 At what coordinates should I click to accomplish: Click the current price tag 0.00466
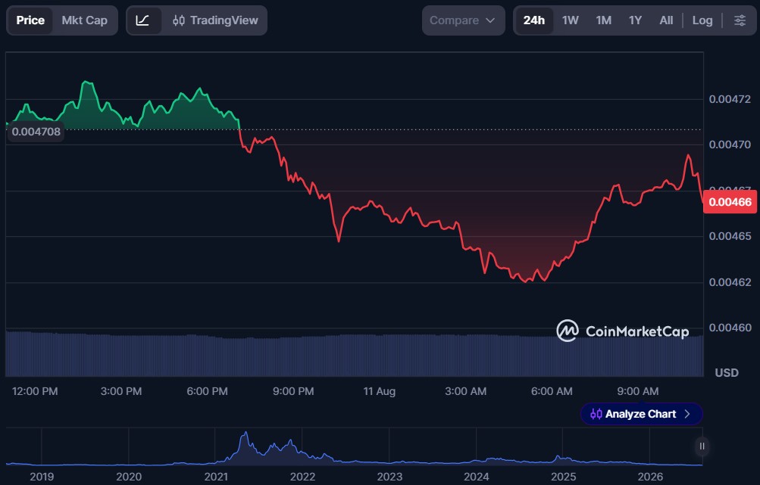730,202
